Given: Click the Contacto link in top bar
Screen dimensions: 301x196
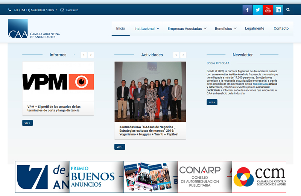Looking at the screenshot, I should 72,10.
